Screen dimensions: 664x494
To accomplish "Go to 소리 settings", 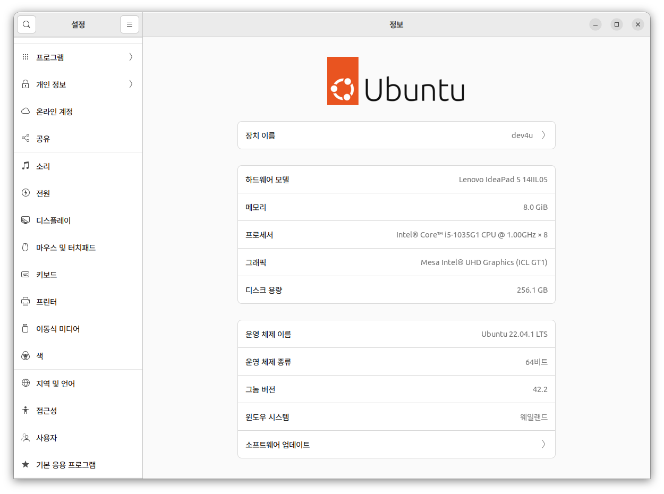I will [x=78, y=166].
